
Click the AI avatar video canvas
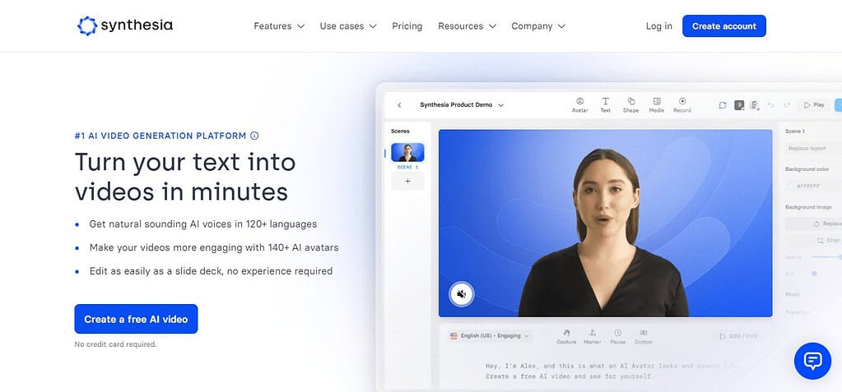(x=605, y=223)
